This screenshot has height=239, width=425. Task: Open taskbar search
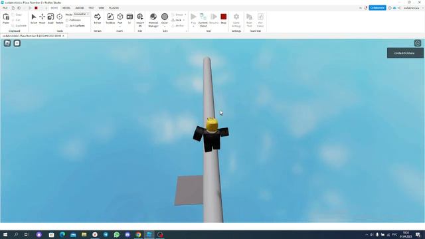pos(16,234)
